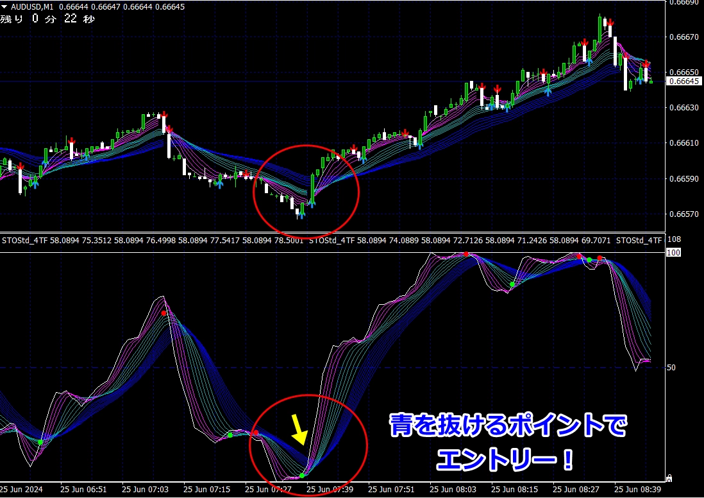
Task: Click the 50 level label on the oscillator axis
Action: [x=672, y=368]
